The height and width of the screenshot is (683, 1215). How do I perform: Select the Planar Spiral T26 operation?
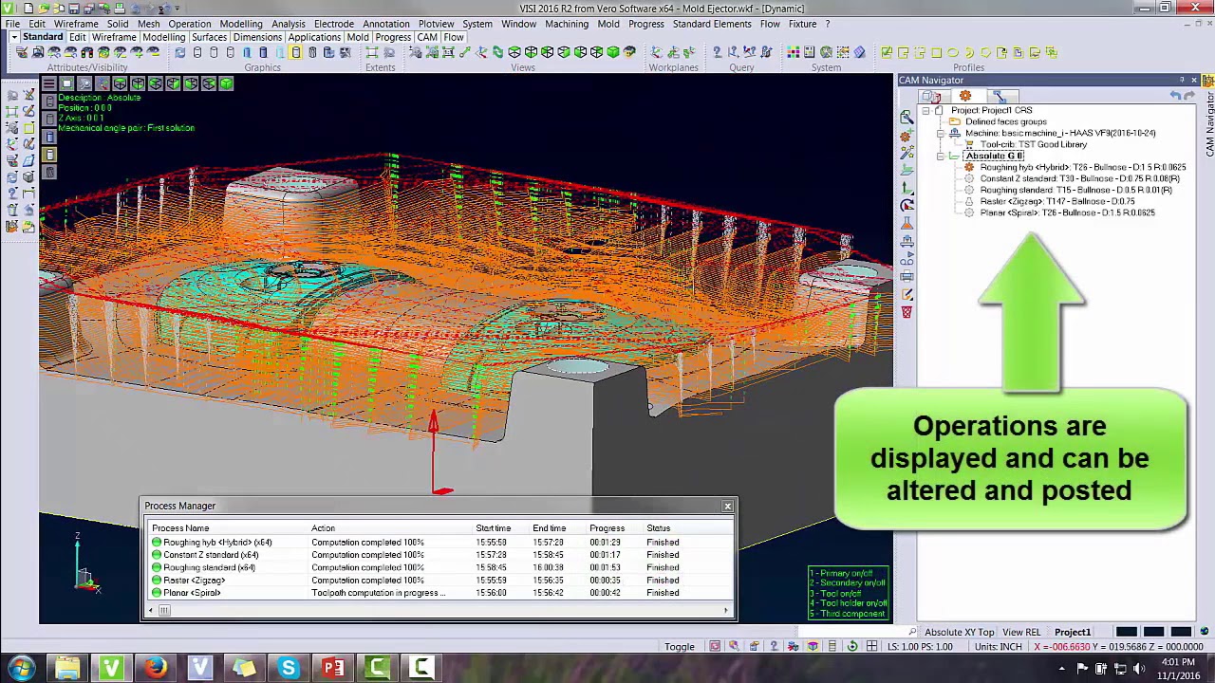[x=1067, y=212]
